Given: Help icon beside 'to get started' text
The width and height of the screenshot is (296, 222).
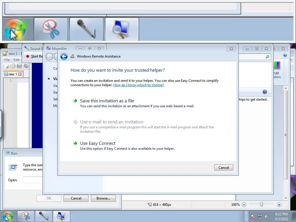Looking at the screenshot, I should (x=265, y=92).
